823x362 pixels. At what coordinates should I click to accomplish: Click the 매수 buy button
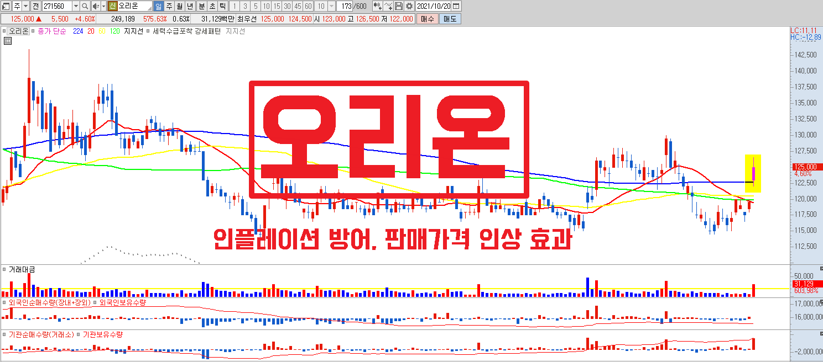coord(427,19)
